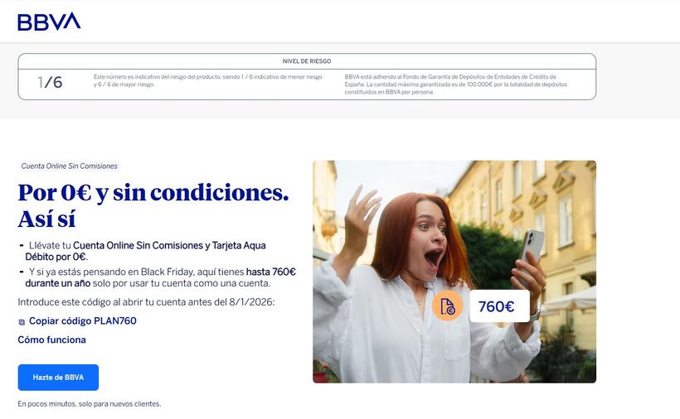680x419 pixels.
Task: Click the Fondo de Garantía de Depósitos text
Action: click(456, 84)
